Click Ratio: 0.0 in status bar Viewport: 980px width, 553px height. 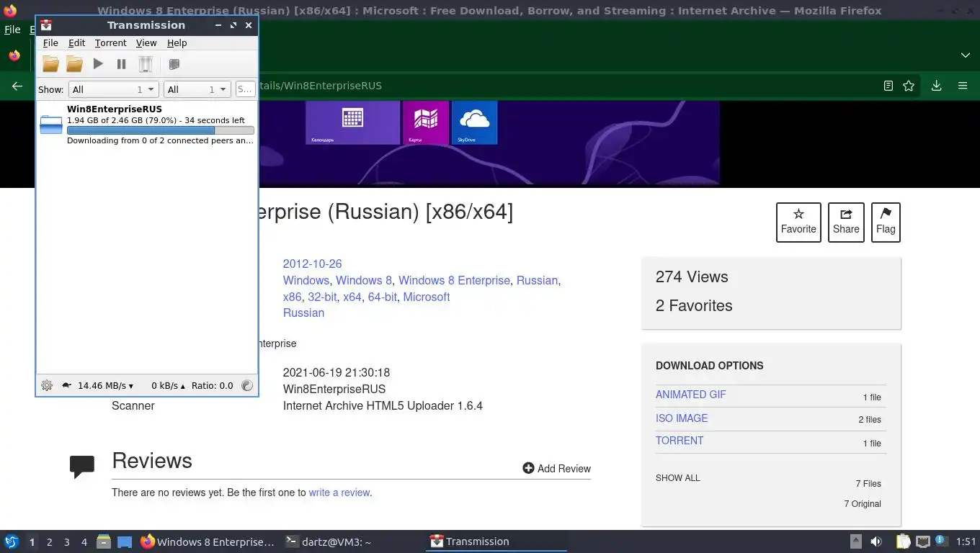(212, 385)
